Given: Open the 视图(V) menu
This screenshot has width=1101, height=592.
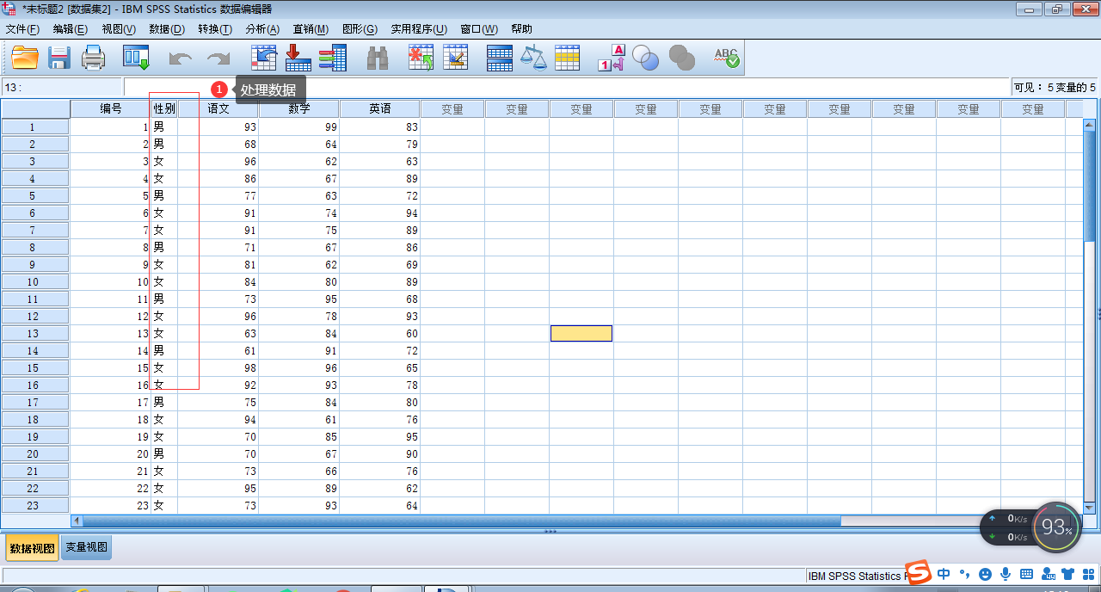Looking at the screenshot, I should [x=119, y=29].
